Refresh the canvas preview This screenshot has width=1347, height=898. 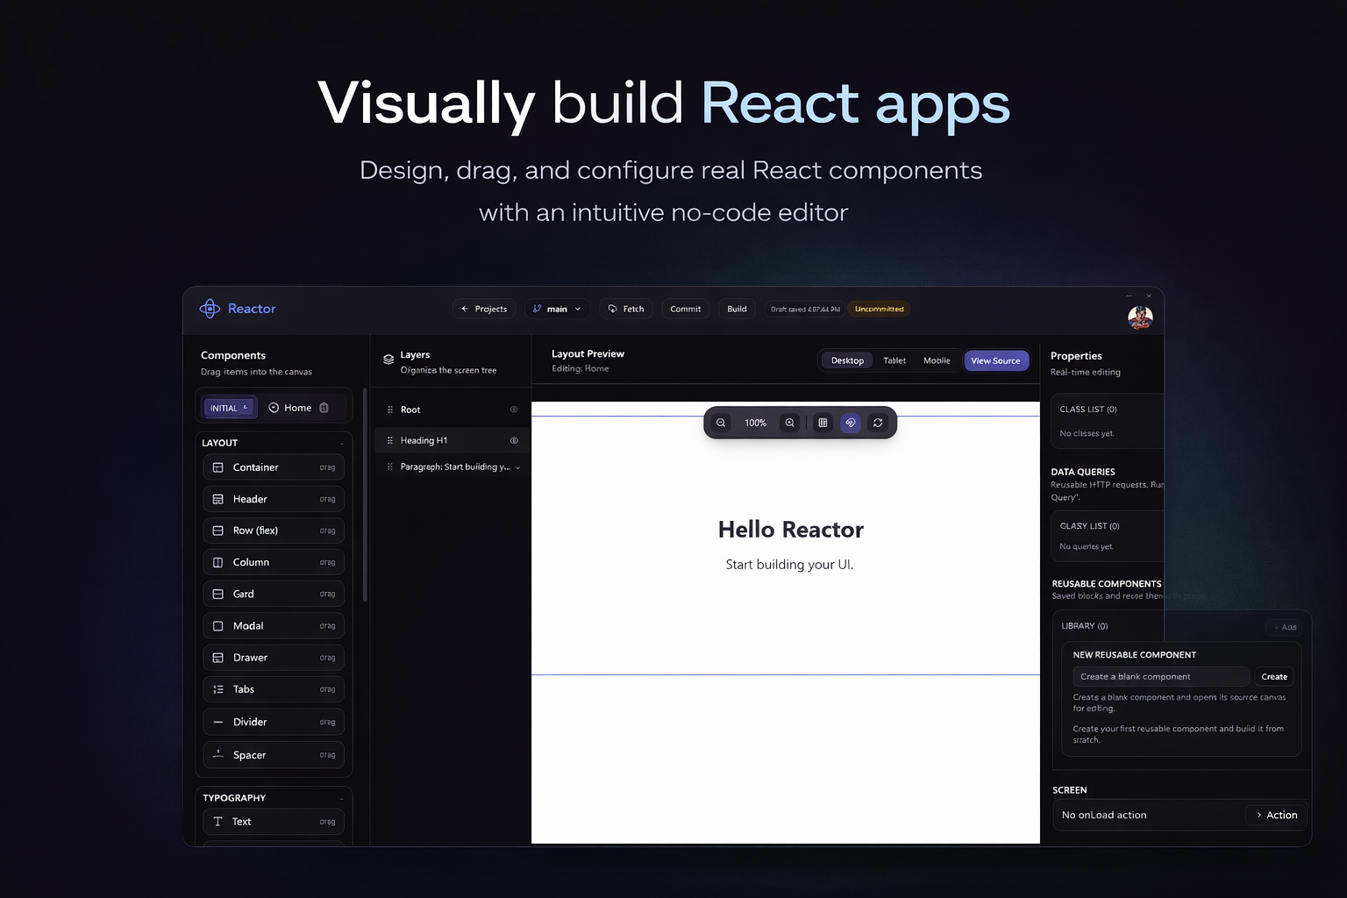pos(878,423)
